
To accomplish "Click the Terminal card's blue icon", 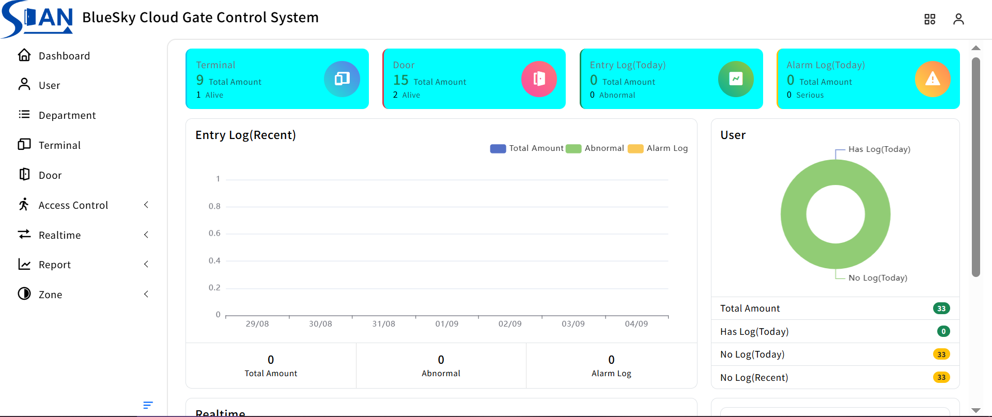I will (342, 79).
